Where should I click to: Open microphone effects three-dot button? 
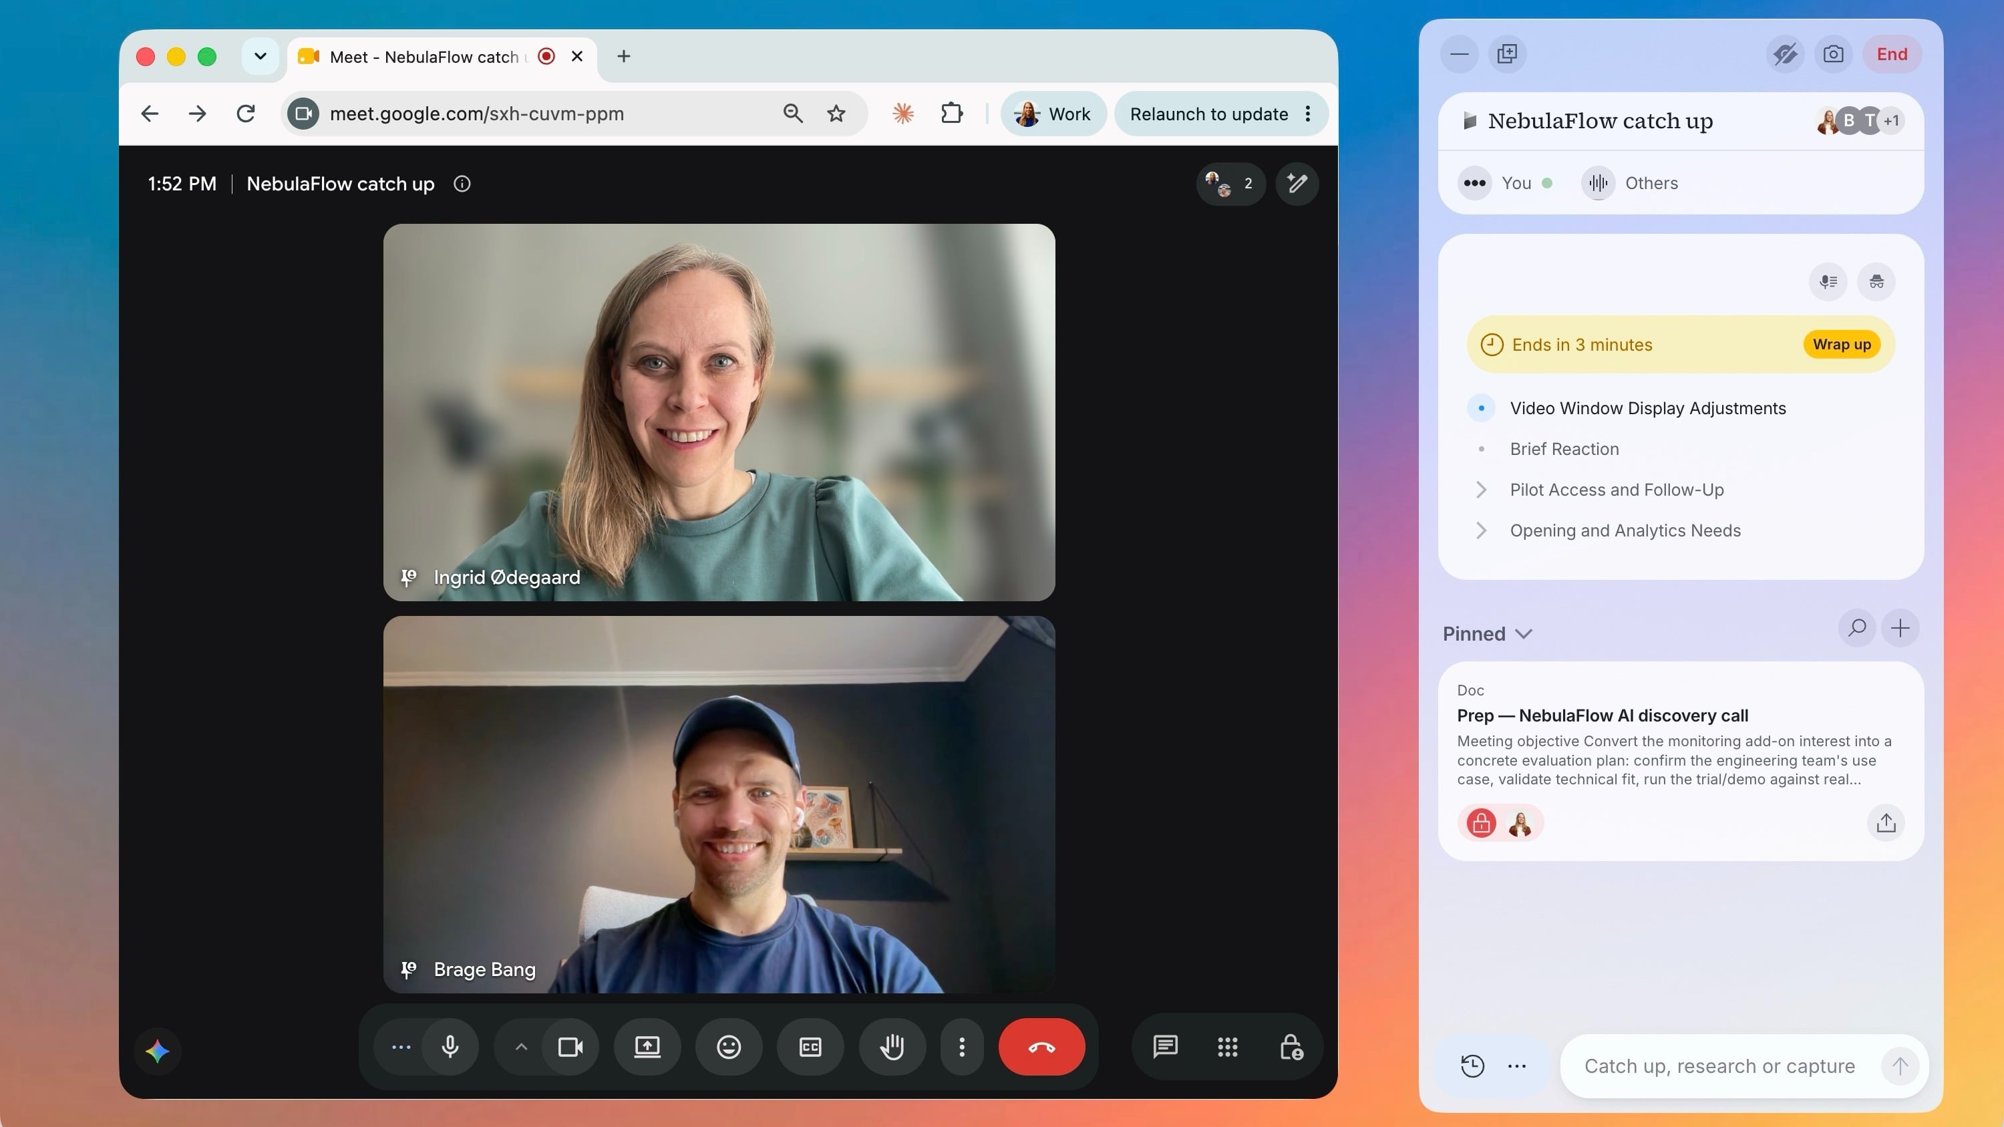click(x=401, y=1047)
